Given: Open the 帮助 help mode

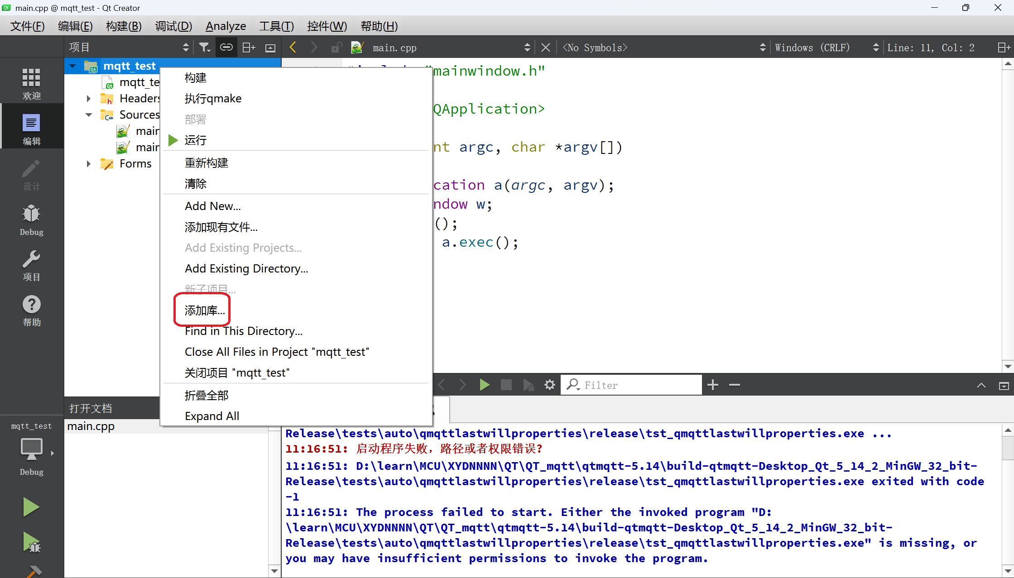Looking at the screenshot, I should click(x=31, y=310).
